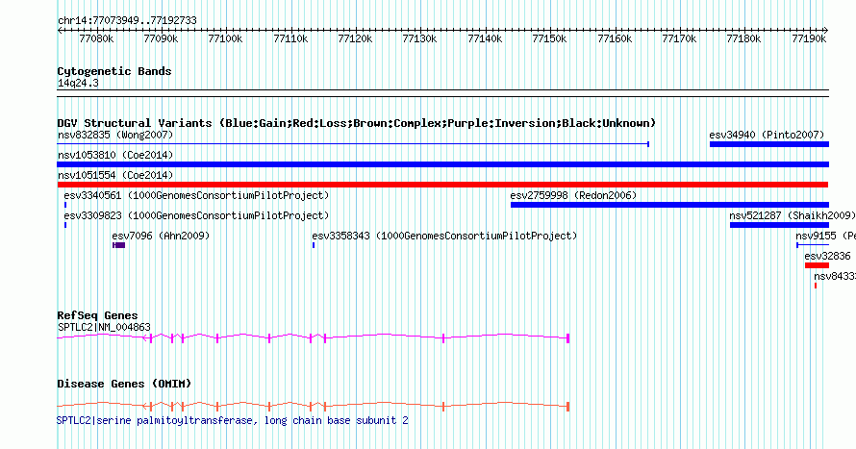Open variant esv3309823 label
Image resolution: width=856 pixels, height=449 pixels.
[196, 215]
